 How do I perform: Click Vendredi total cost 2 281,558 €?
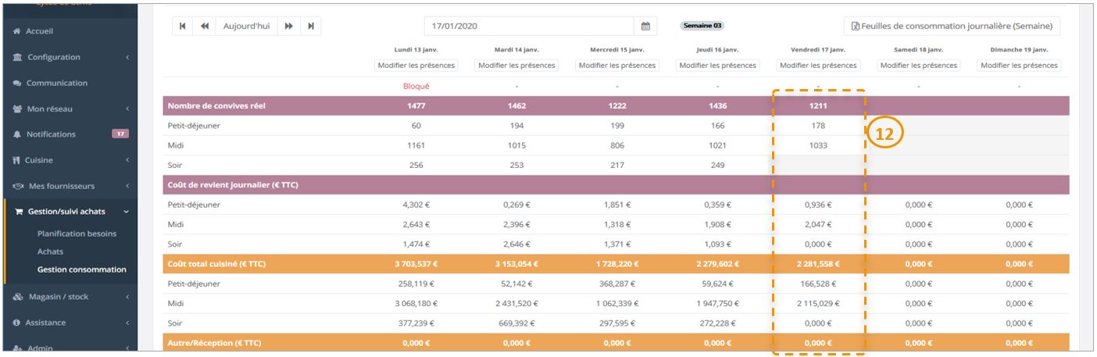(818, 264)
